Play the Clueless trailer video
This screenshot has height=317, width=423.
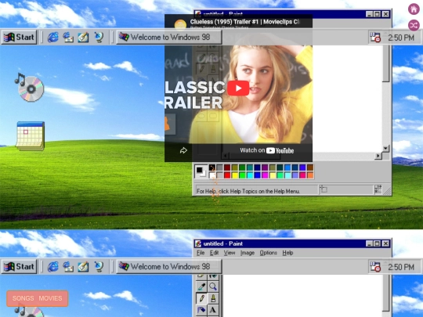pyautogui.click(x=238, y=88)
